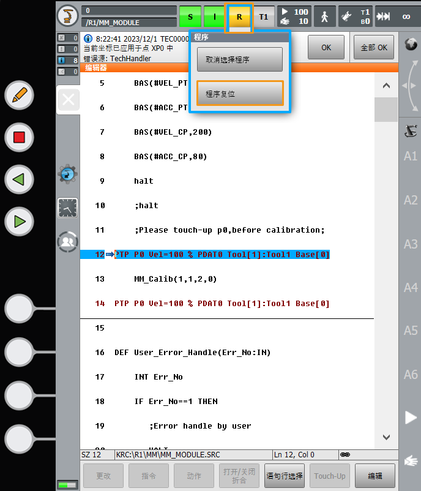Close the editor with the X button

[x=69, y=100]
